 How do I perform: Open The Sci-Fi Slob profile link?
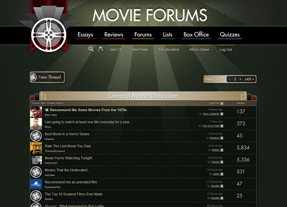coord(211,126)
